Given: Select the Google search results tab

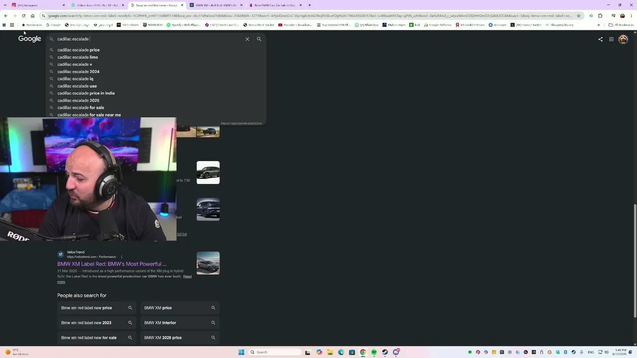Looking at the screenshot, I should pos(157,5).
